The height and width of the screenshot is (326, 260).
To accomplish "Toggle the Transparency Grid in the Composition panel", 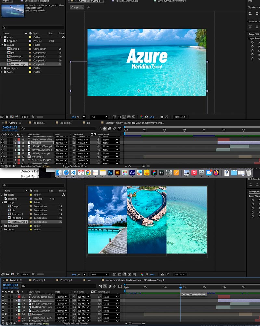I will click(119, 116).
